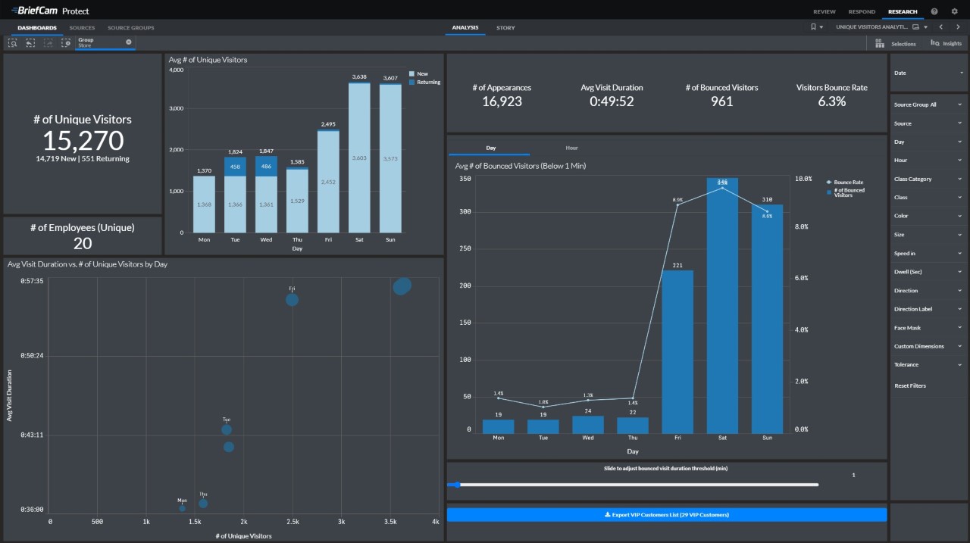970x543 pixels.
Task: Expand the Dwell (Sec) filter dropdown
Action: 927,272
